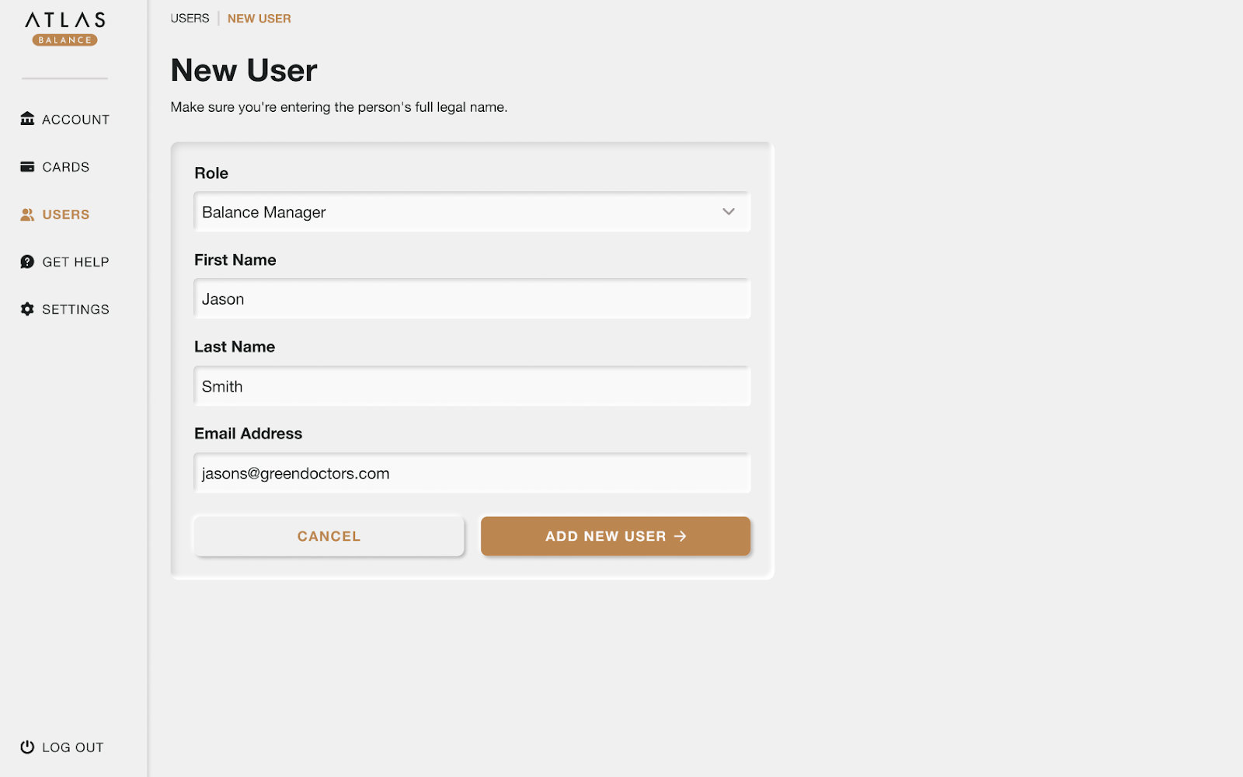1243x777 pixels.
Task: Expand Role to change Balance Manager
Action: click(472, 211)
